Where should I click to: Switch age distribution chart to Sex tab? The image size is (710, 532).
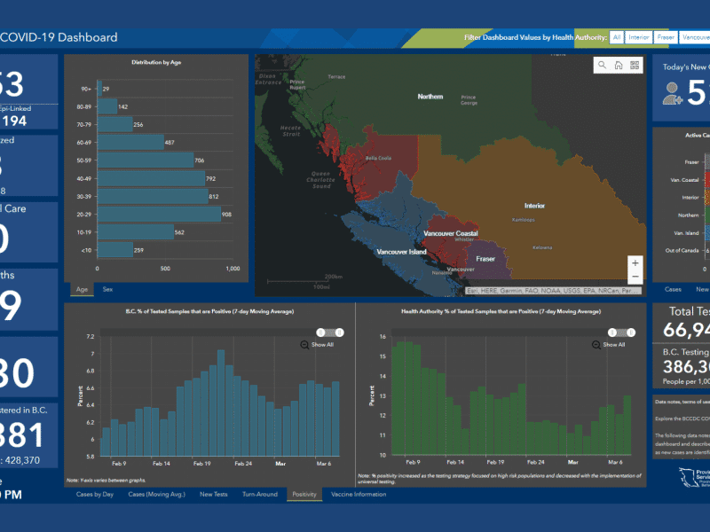[107, 289]
